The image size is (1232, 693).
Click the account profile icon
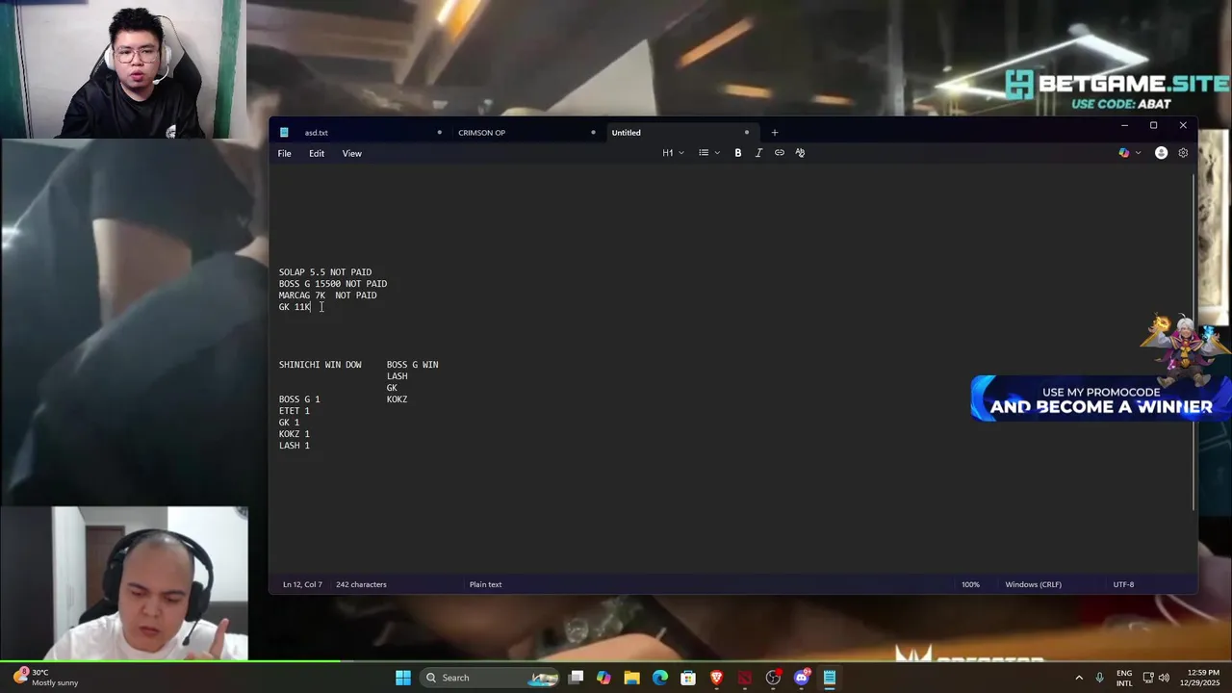tap(1161, 153)
